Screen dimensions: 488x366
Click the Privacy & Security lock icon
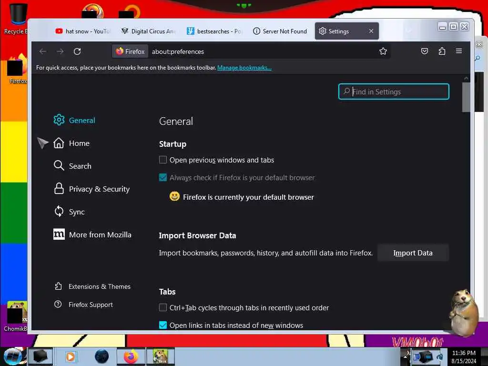coord(59,188)
